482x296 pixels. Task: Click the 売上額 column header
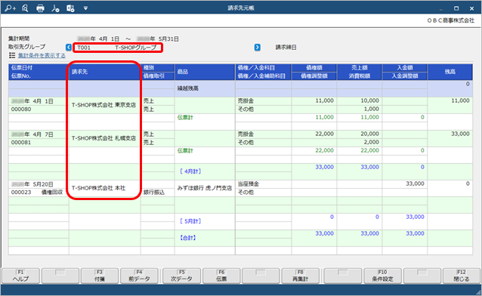360,68
